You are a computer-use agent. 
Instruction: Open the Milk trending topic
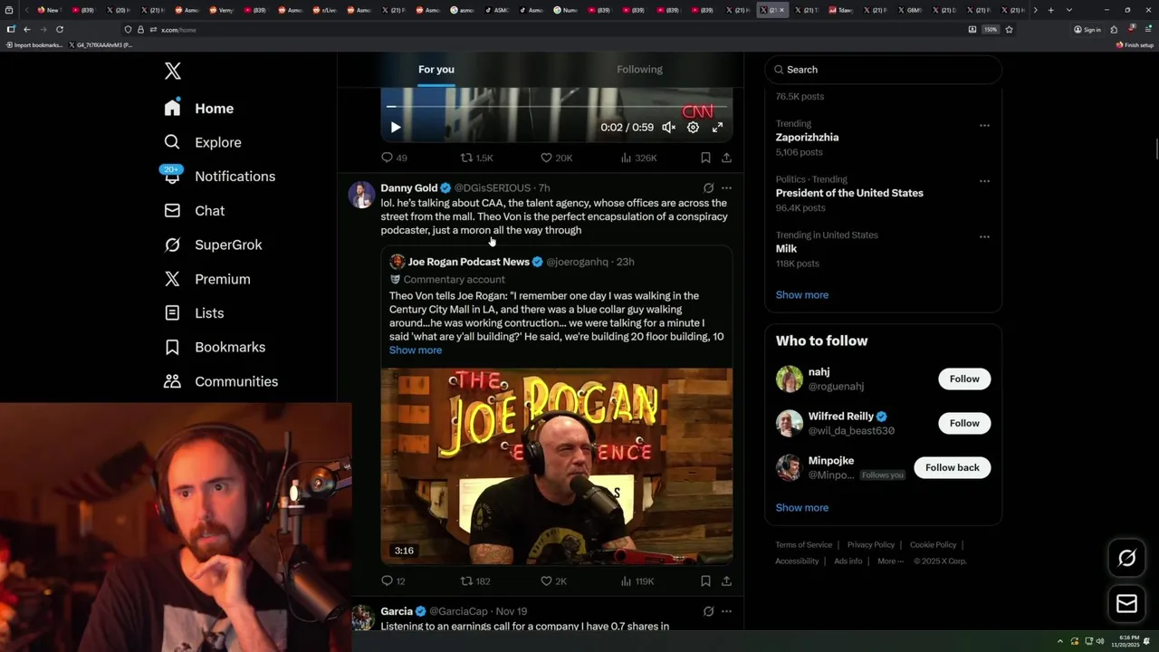[786, 249]
